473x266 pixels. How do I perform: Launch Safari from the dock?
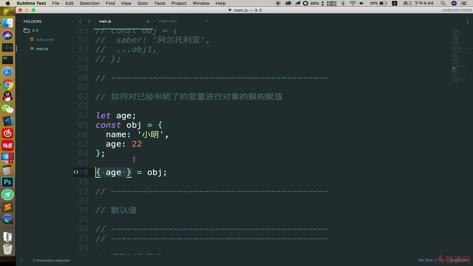pos(7,72)
